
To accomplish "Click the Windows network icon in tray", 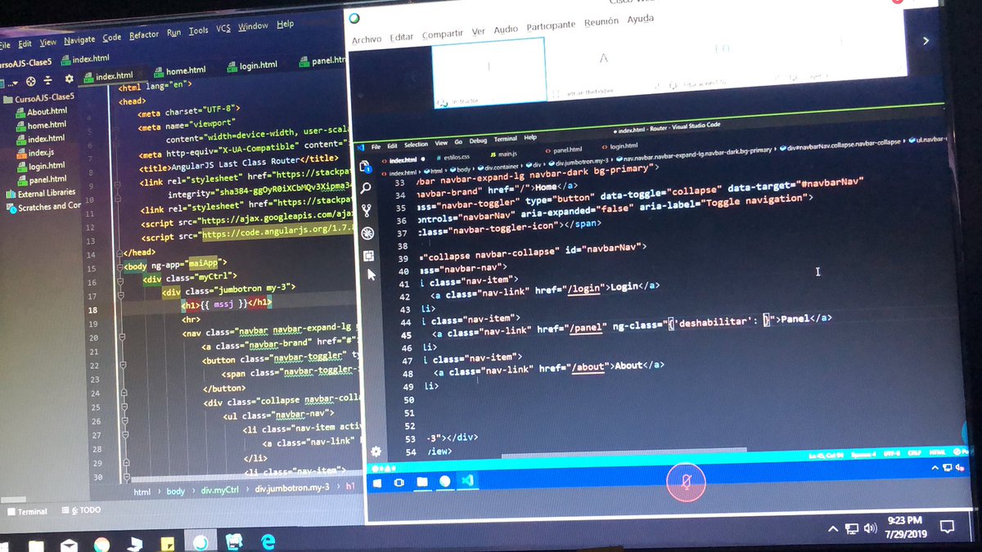I will [x=852, y=528].
